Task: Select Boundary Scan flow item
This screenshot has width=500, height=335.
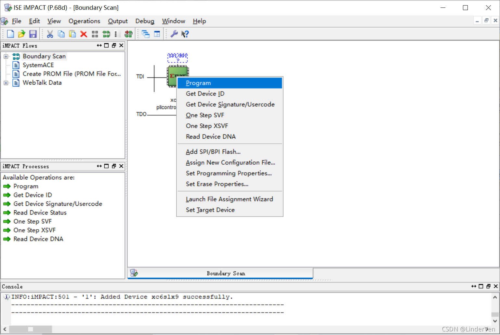Action: (44, 56)
